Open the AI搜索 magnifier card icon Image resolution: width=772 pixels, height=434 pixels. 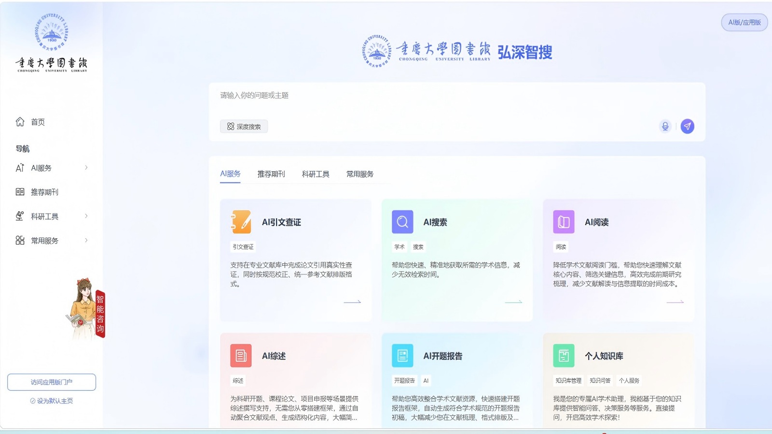(402, 222)
